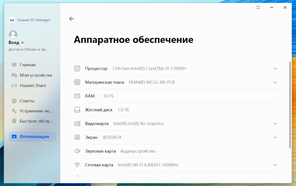This screenshot has height=186, width=296.
Task: Open the Мои устройства menu item
Action: click(x=32, y=75)
